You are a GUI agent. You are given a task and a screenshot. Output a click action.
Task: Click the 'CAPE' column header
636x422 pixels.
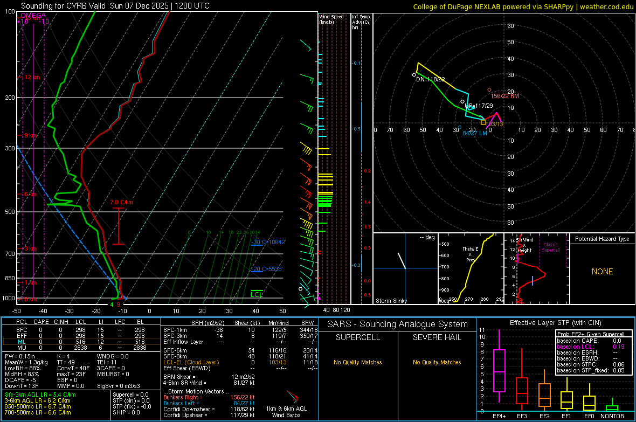pyautogui.click(x=41, y=322)
